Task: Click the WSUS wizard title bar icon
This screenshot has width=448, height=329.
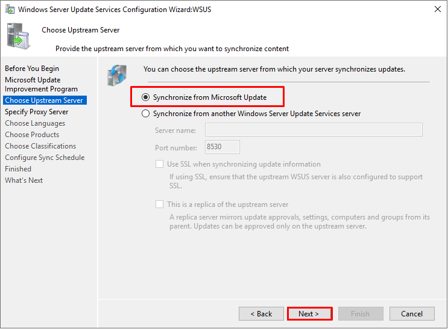Action: [10, 10]
